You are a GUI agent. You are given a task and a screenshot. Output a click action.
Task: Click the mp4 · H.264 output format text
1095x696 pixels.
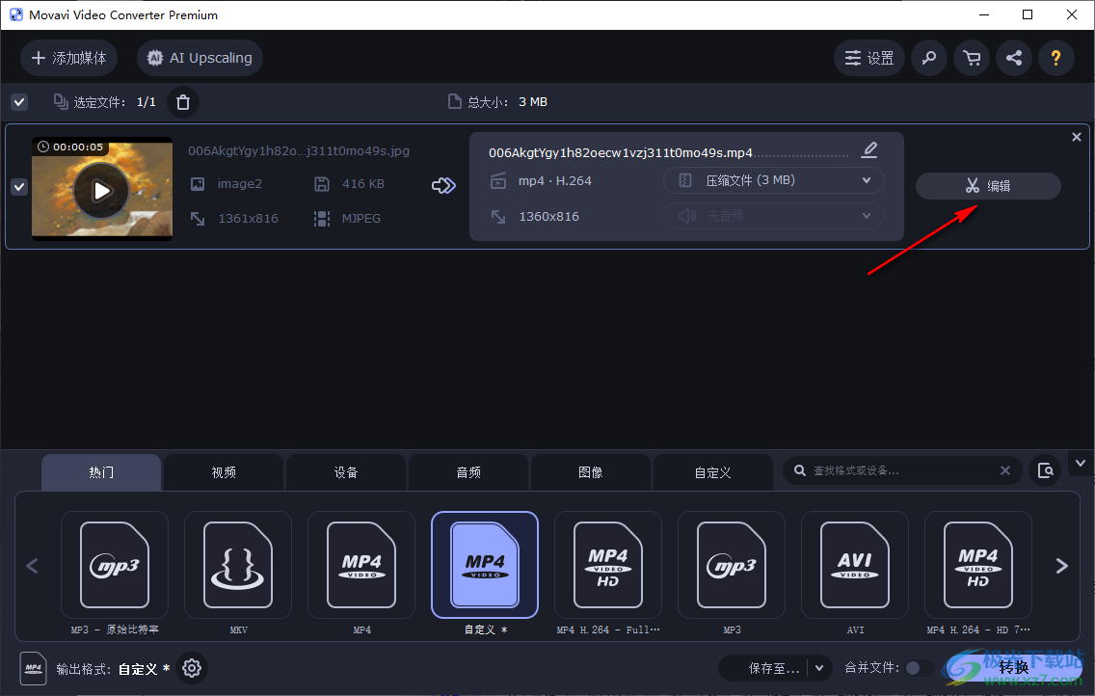coord(555,181)
